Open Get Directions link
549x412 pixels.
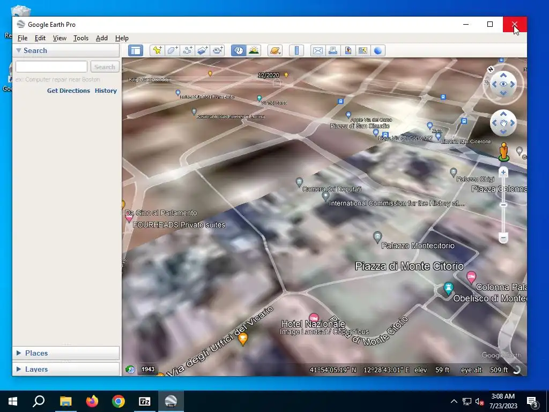tap(69, 90)
